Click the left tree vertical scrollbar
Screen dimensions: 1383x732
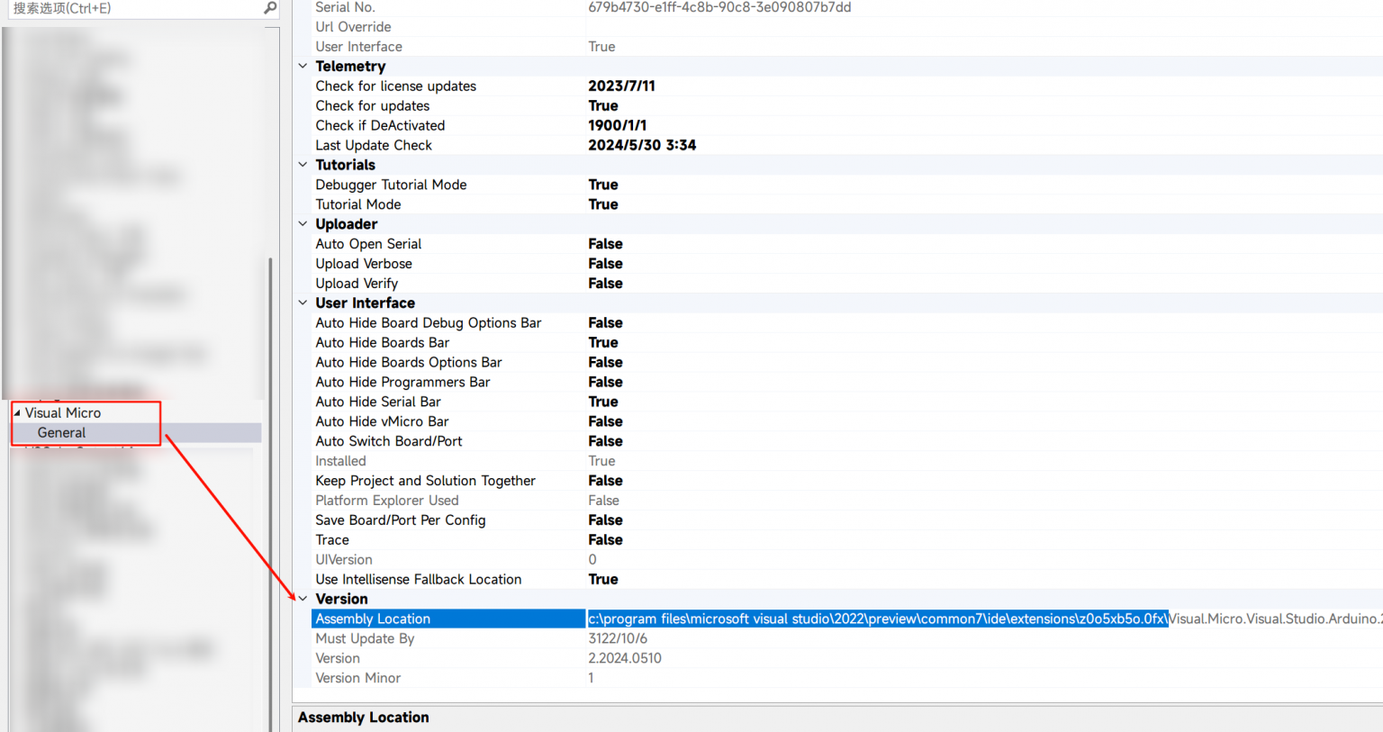(270, 495)
